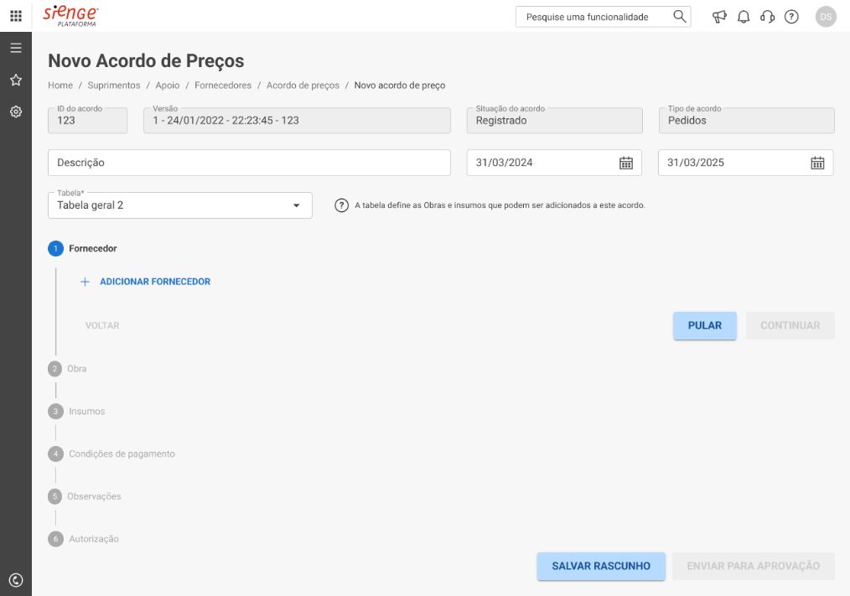This screenshot has height=596, width=850.
Task: Open calendar for 31/03/2025 date
Action: click(x=817, y=163)
